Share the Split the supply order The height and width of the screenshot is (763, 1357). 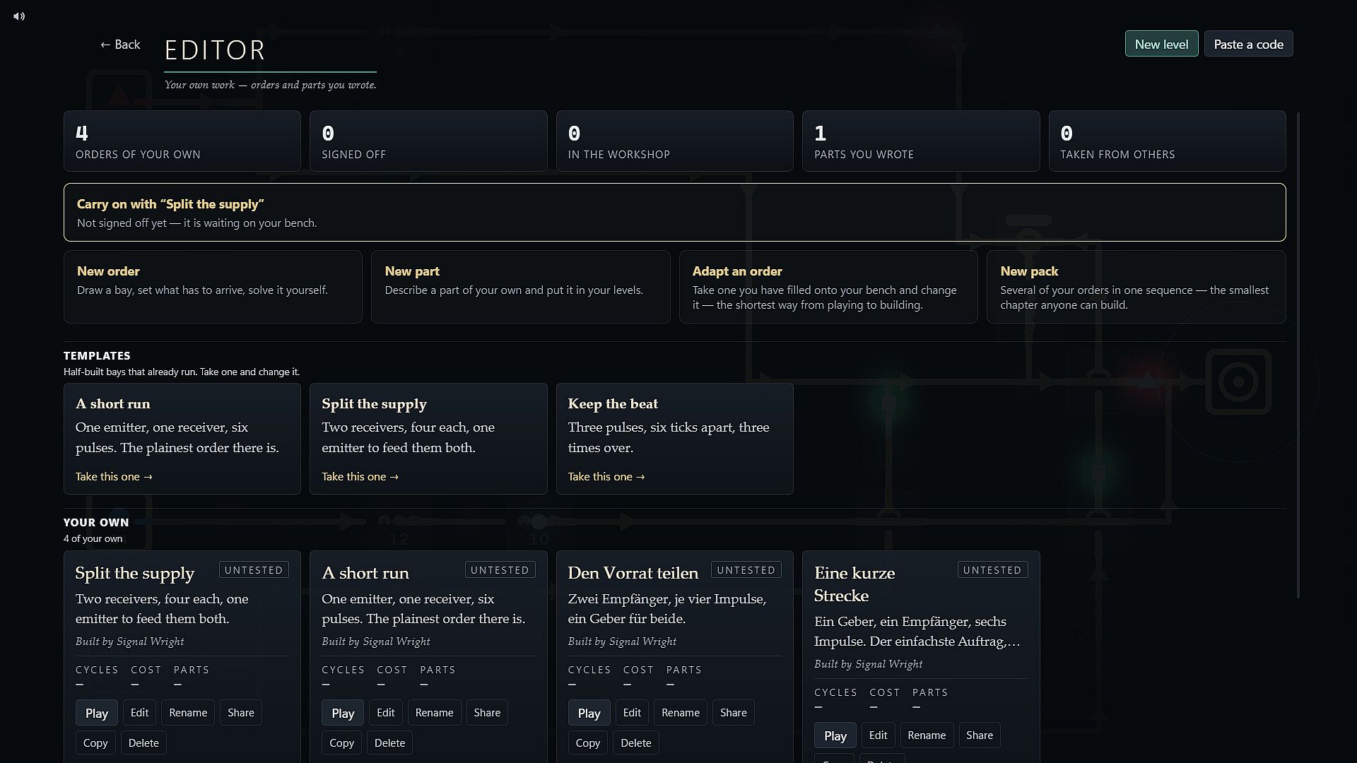pyautogui.click(x=241, y=713)
